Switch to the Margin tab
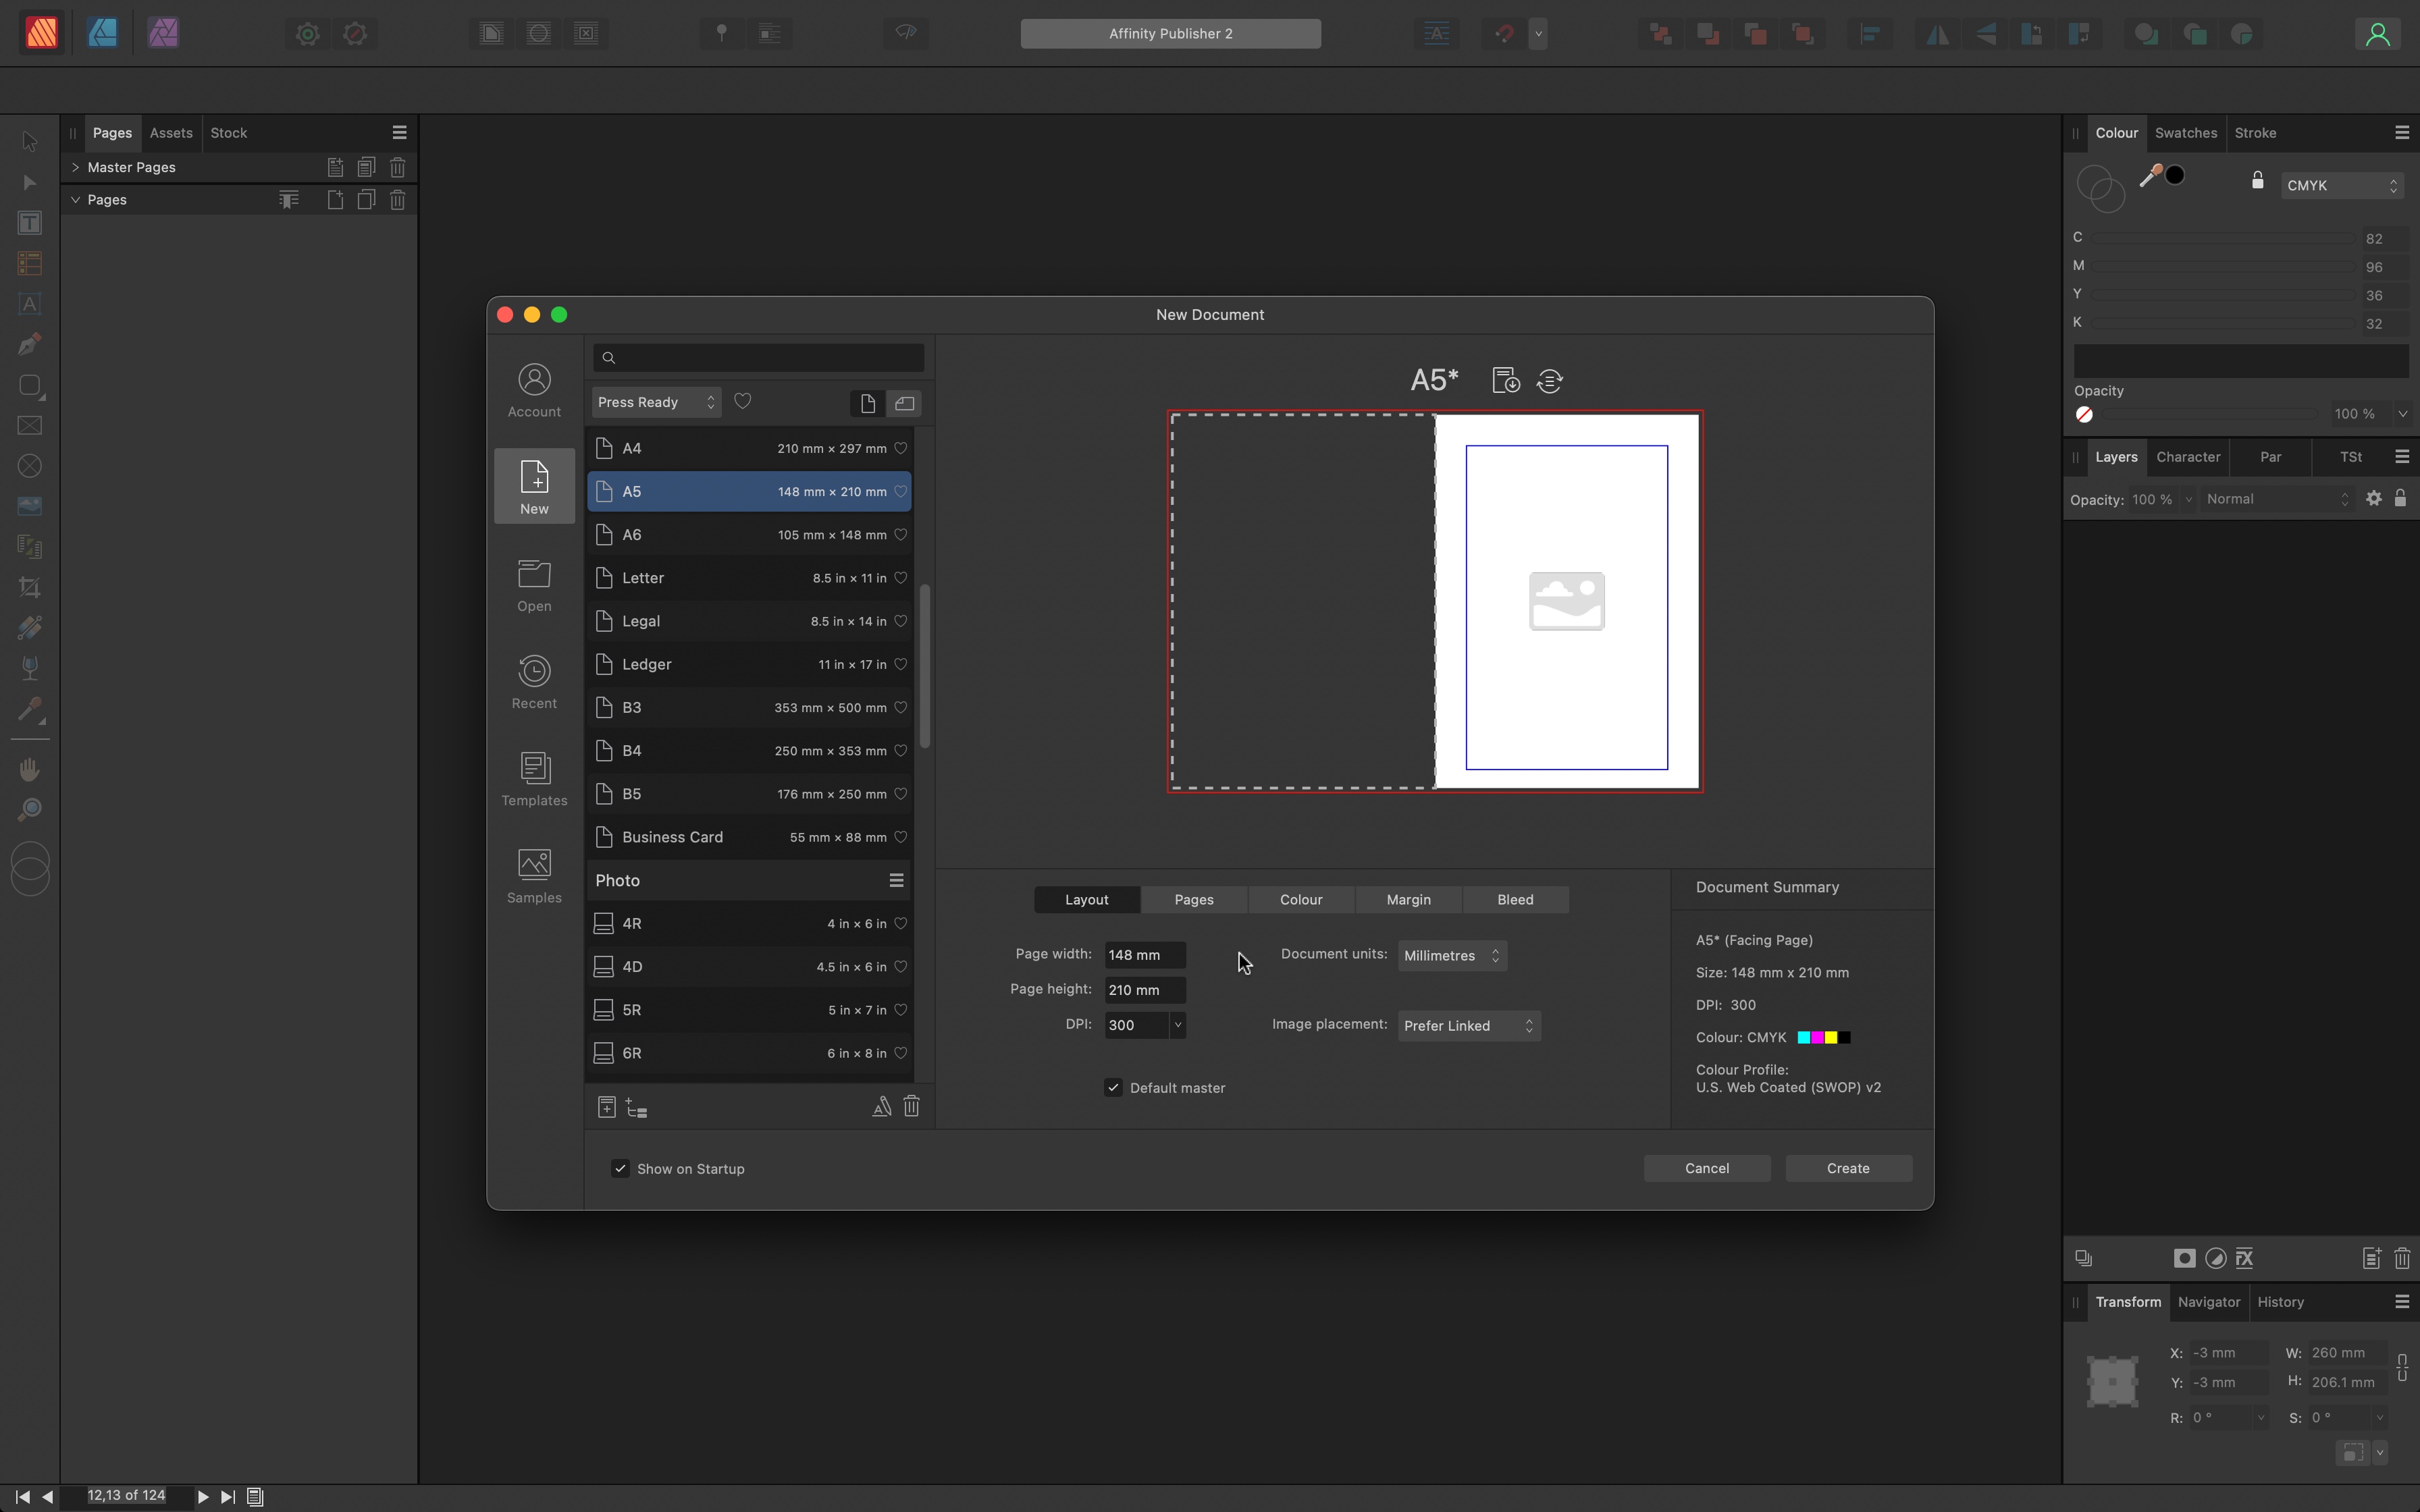 click(x=1408, y=899)
